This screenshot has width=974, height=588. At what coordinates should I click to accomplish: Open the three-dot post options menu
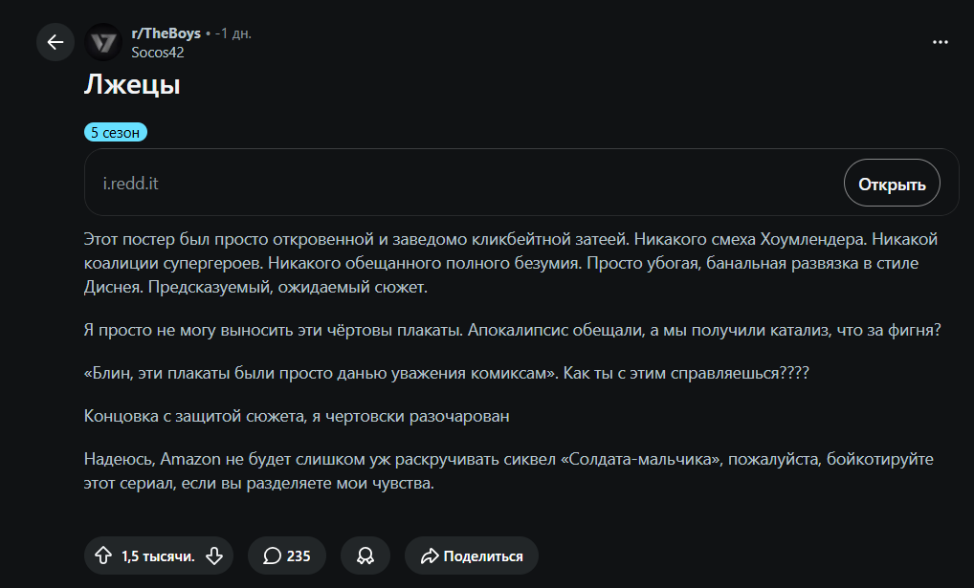[941, 42]
